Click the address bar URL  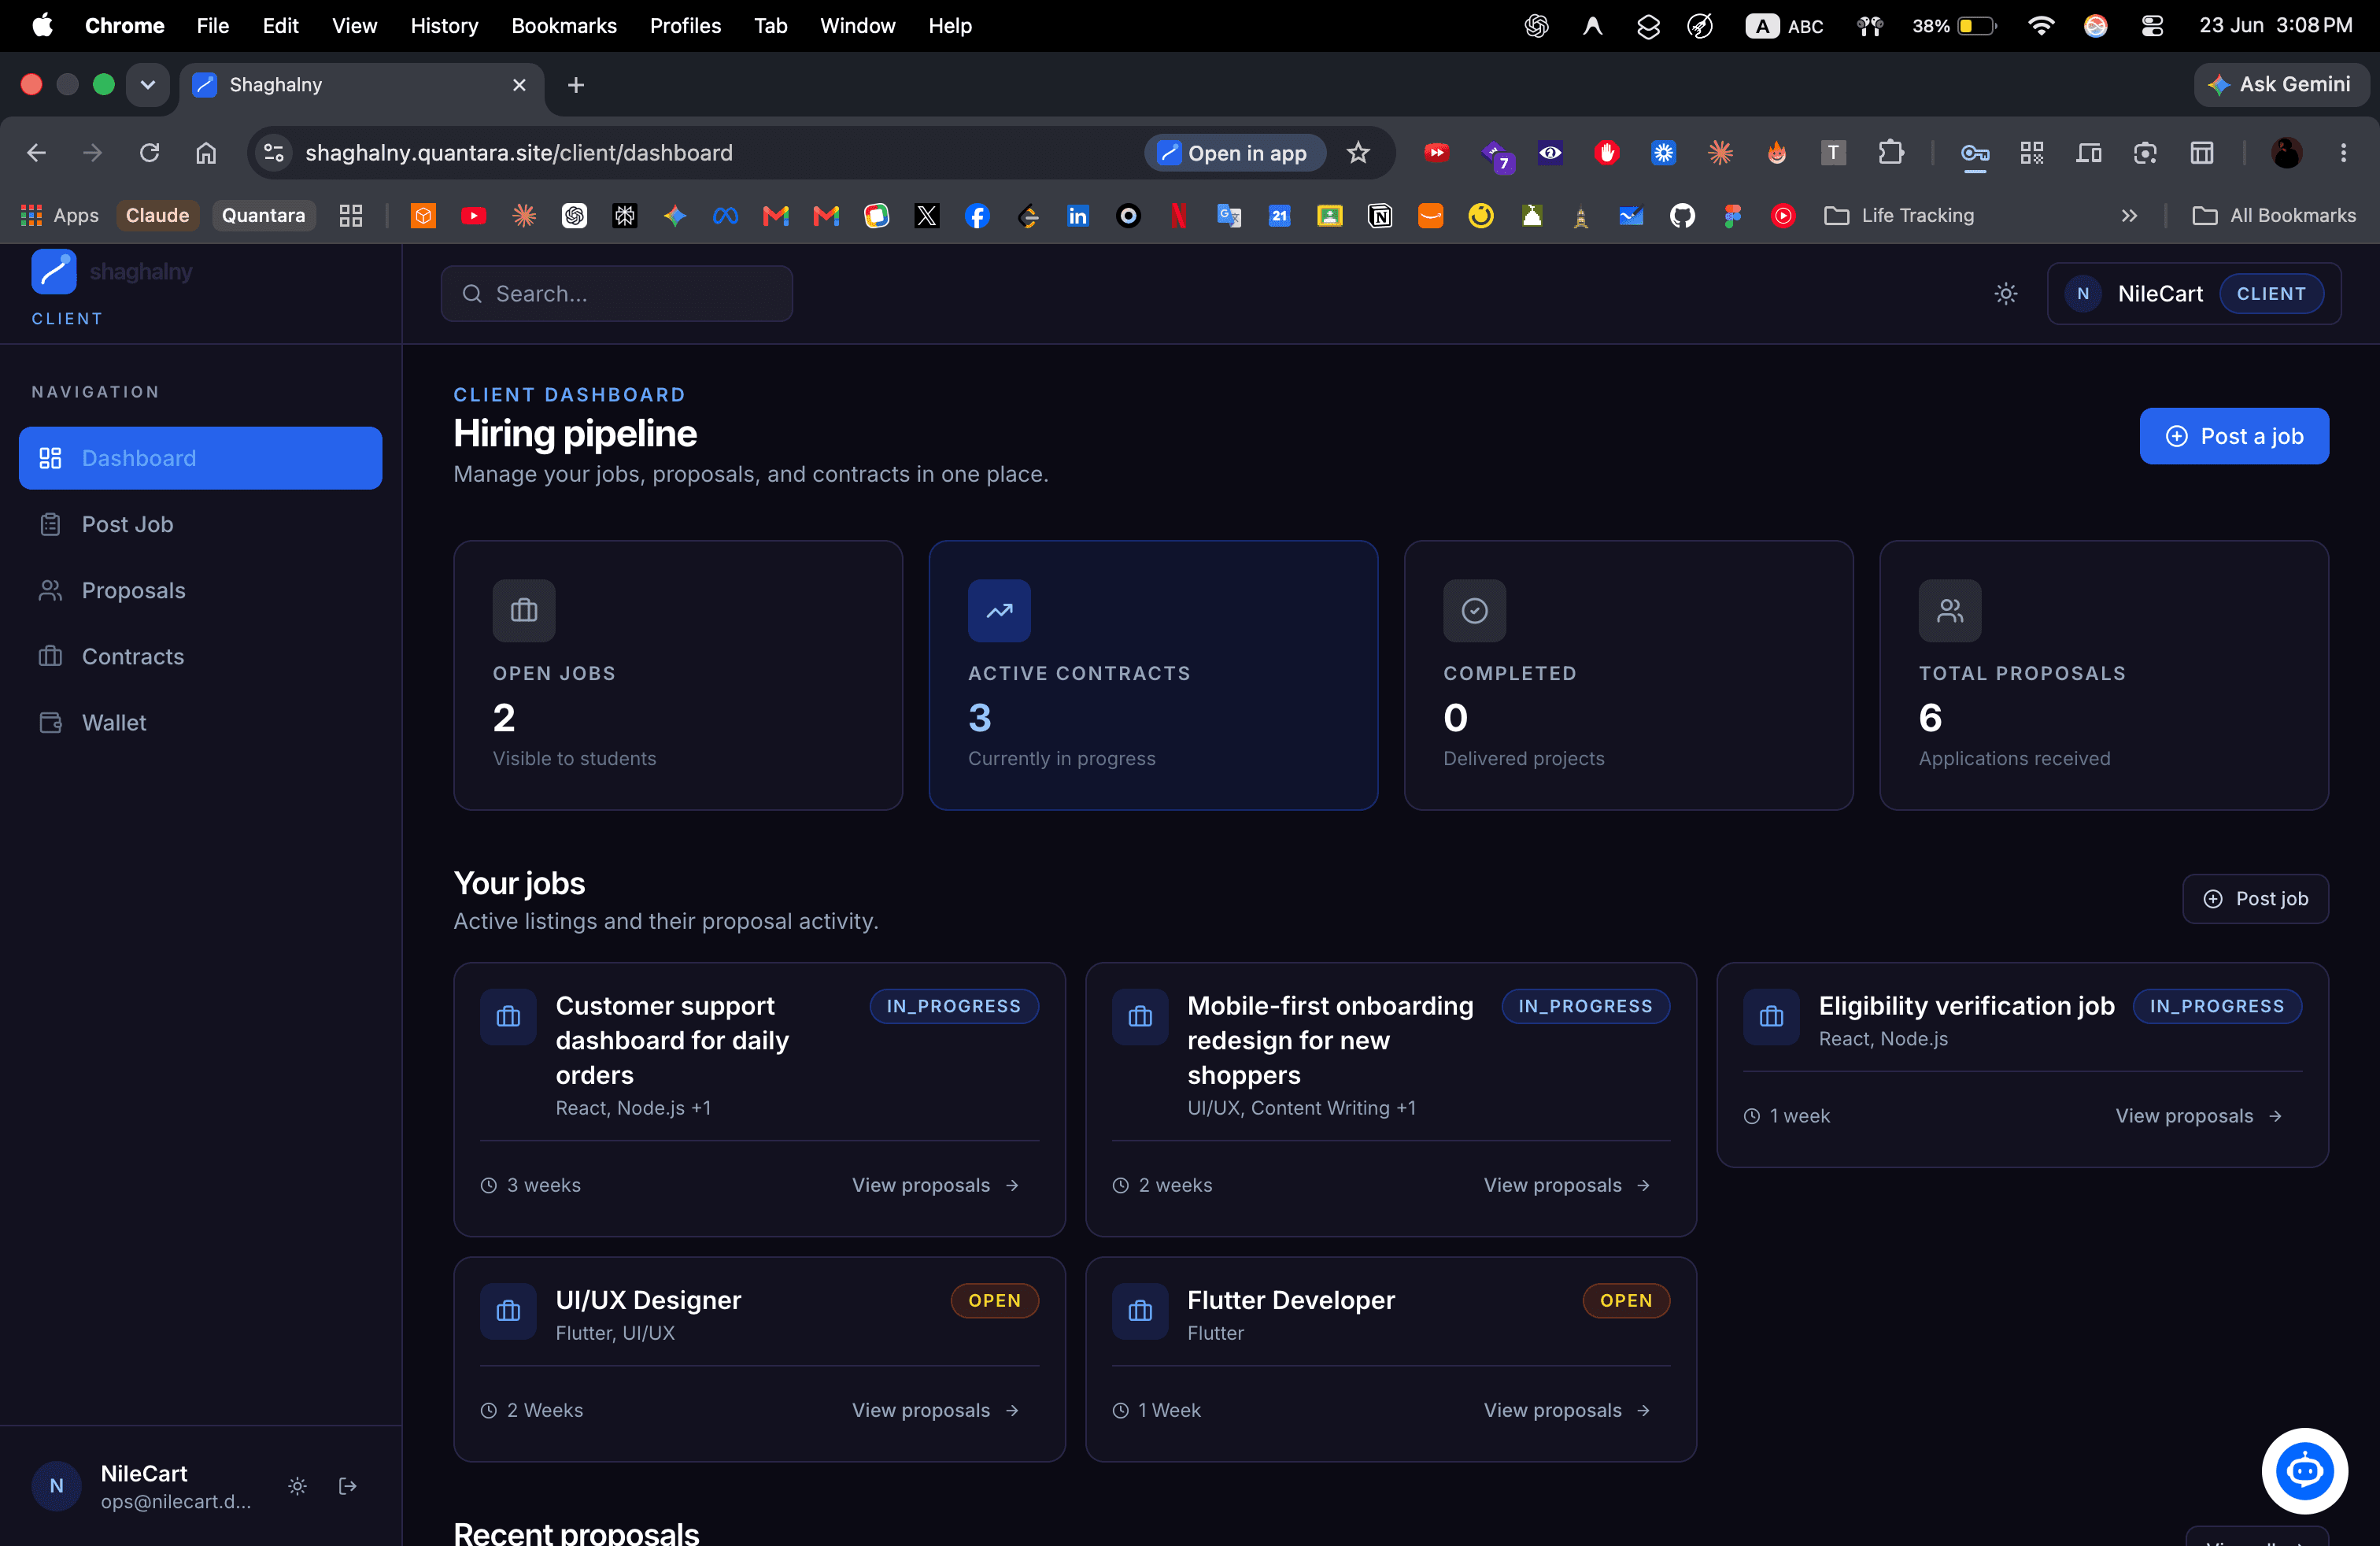(519, 152)
